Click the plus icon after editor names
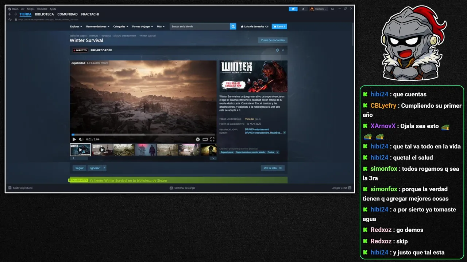Screen dimensions: 467x262 click(x=285, y=133)
